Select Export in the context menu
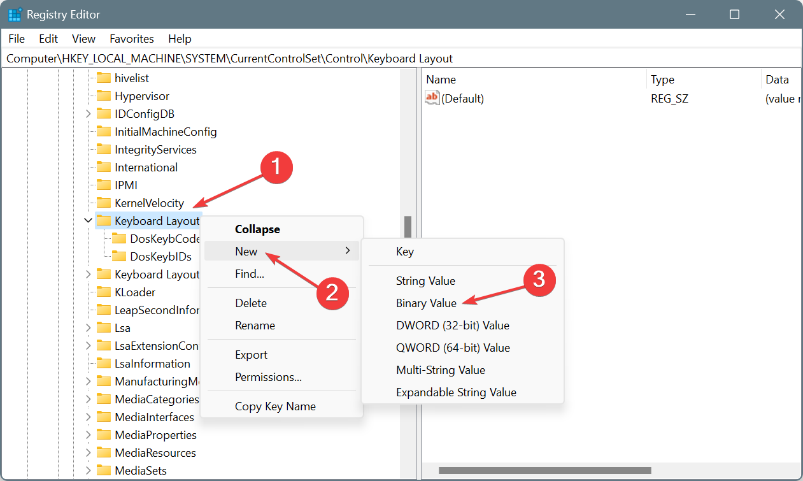 point(281,355)
